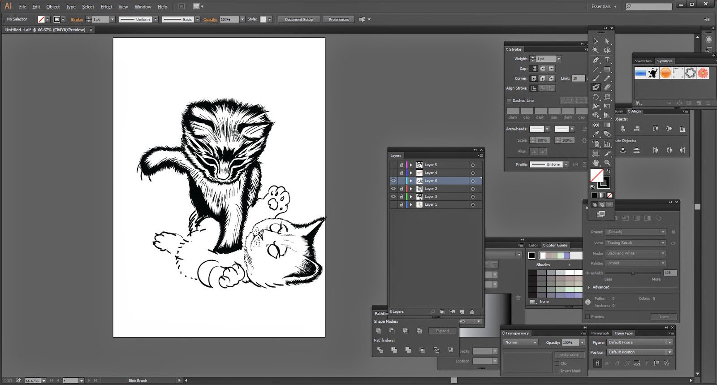Select the Hand tool
The width and height of the screenshot is (717, 385).
point(596,163)
